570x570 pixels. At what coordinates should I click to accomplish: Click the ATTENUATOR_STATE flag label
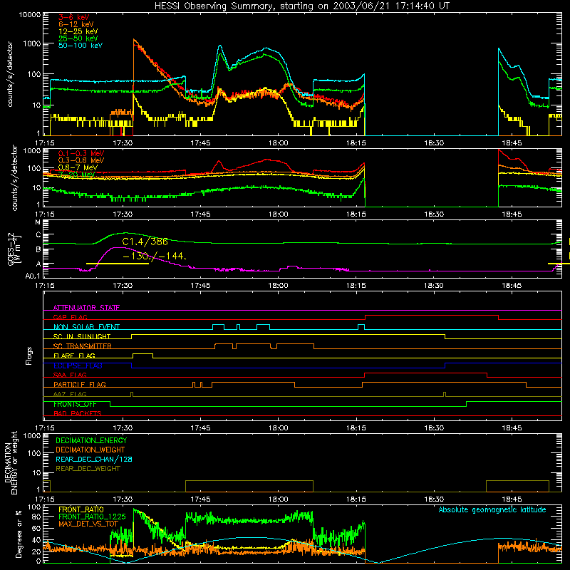click(x=86, y=308)
